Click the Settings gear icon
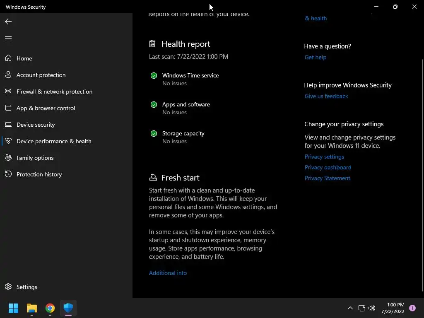424x318 pixels. click(8, 287)
